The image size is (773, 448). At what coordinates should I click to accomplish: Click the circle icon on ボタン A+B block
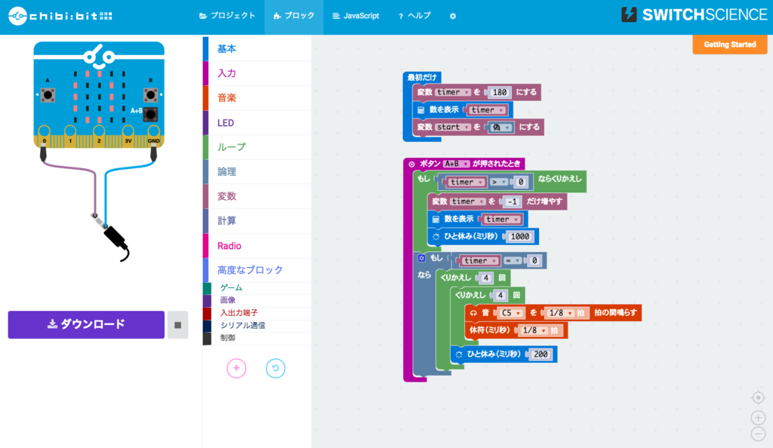tap(411, 164)
